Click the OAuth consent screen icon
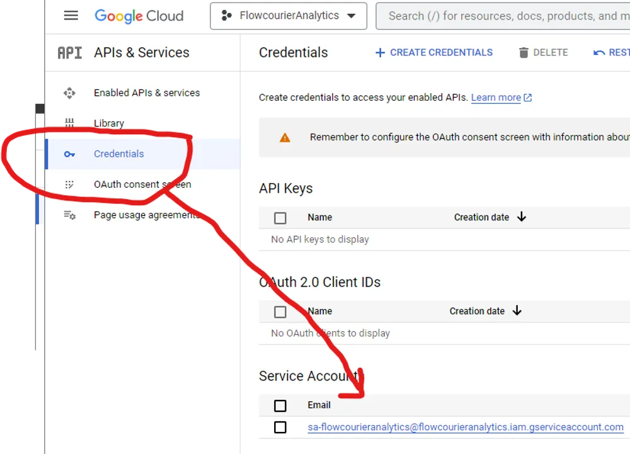Screen dimensions: 630x454 (x=69, y=184)
